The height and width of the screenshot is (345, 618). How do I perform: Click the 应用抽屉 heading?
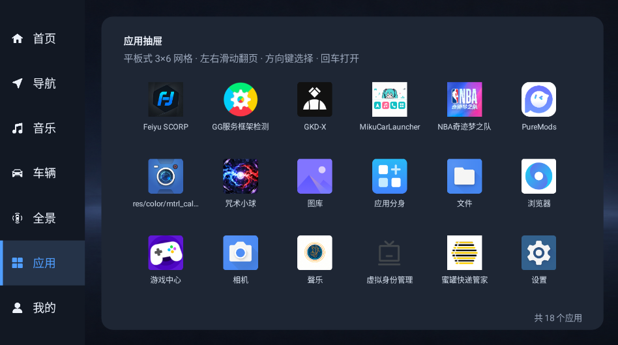tap(143, 41)
